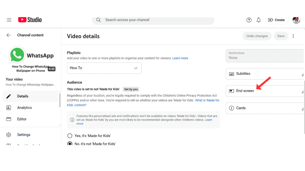Image resolution: width=305 pixels, height=171 pixels.
Task: Click the 'Audience' section heading
Action: 74,83
